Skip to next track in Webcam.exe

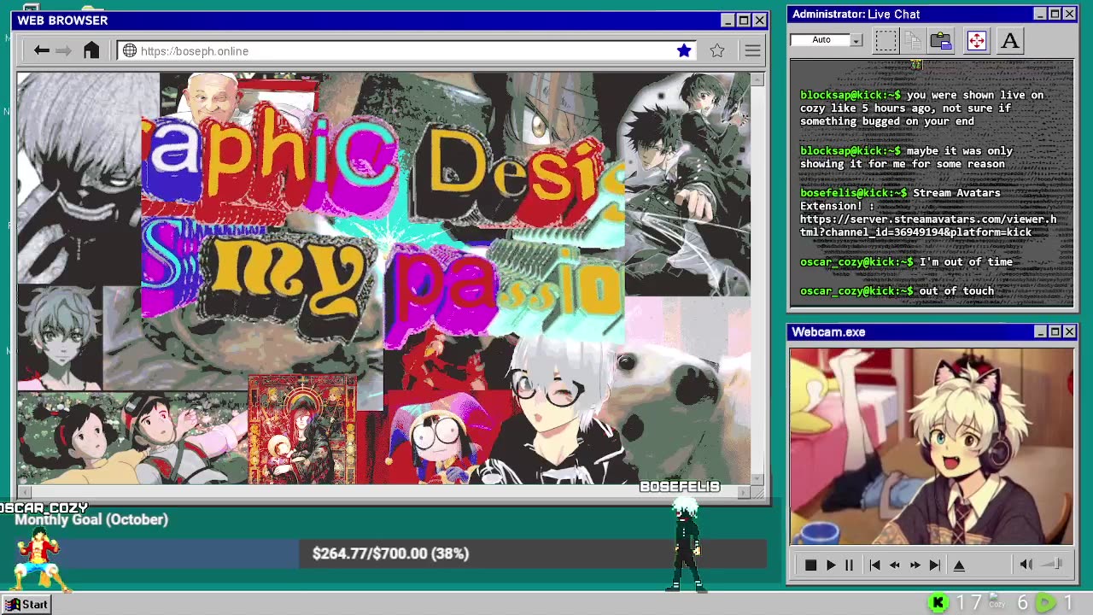point(935,565)
